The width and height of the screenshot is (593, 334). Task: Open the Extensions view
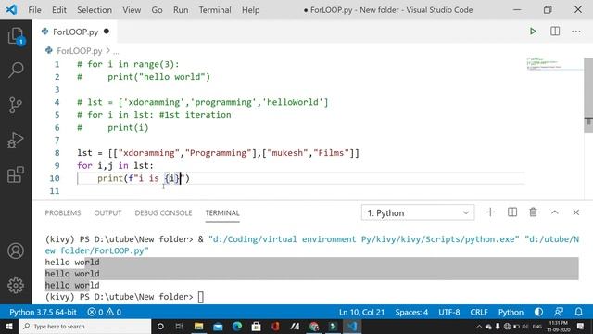16,174
